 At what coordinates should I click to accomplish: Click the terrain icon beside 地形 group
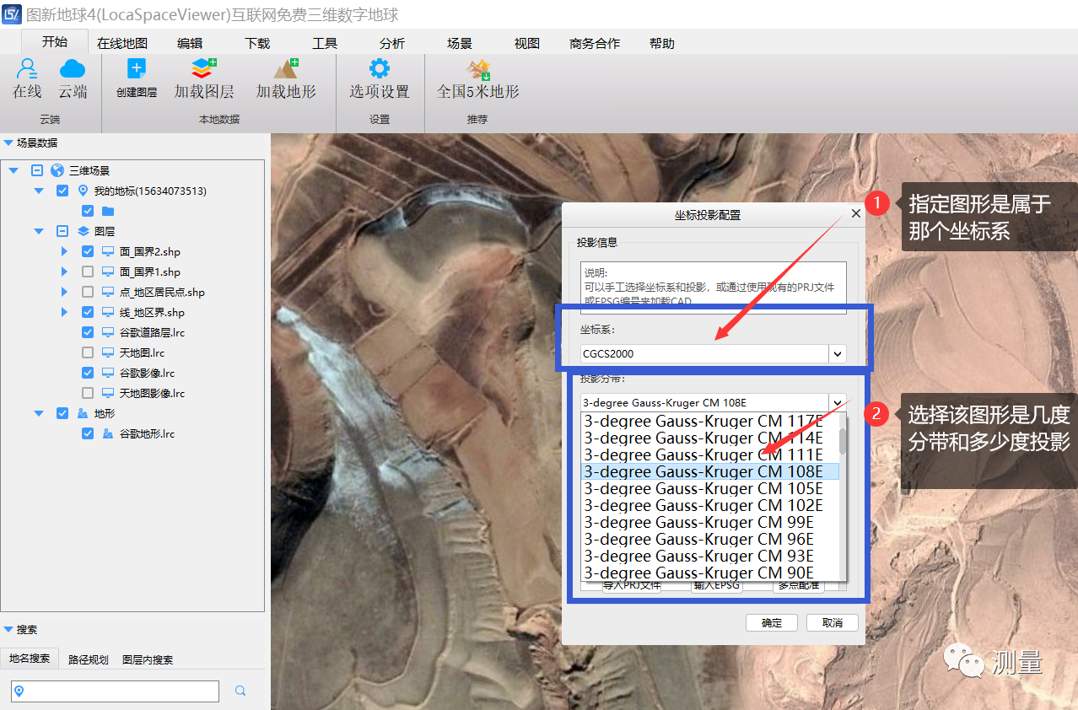[83, 413]
